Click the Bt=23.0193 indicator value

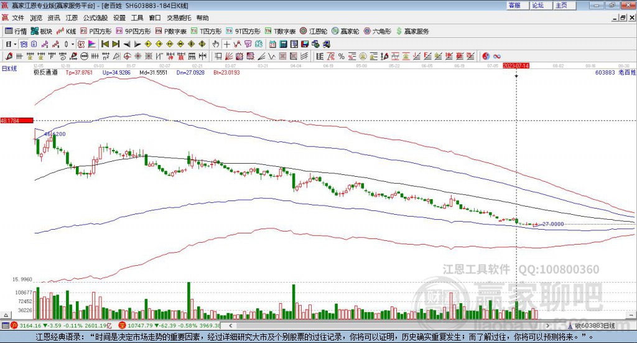pyautogui.click(x=226, y=72)
